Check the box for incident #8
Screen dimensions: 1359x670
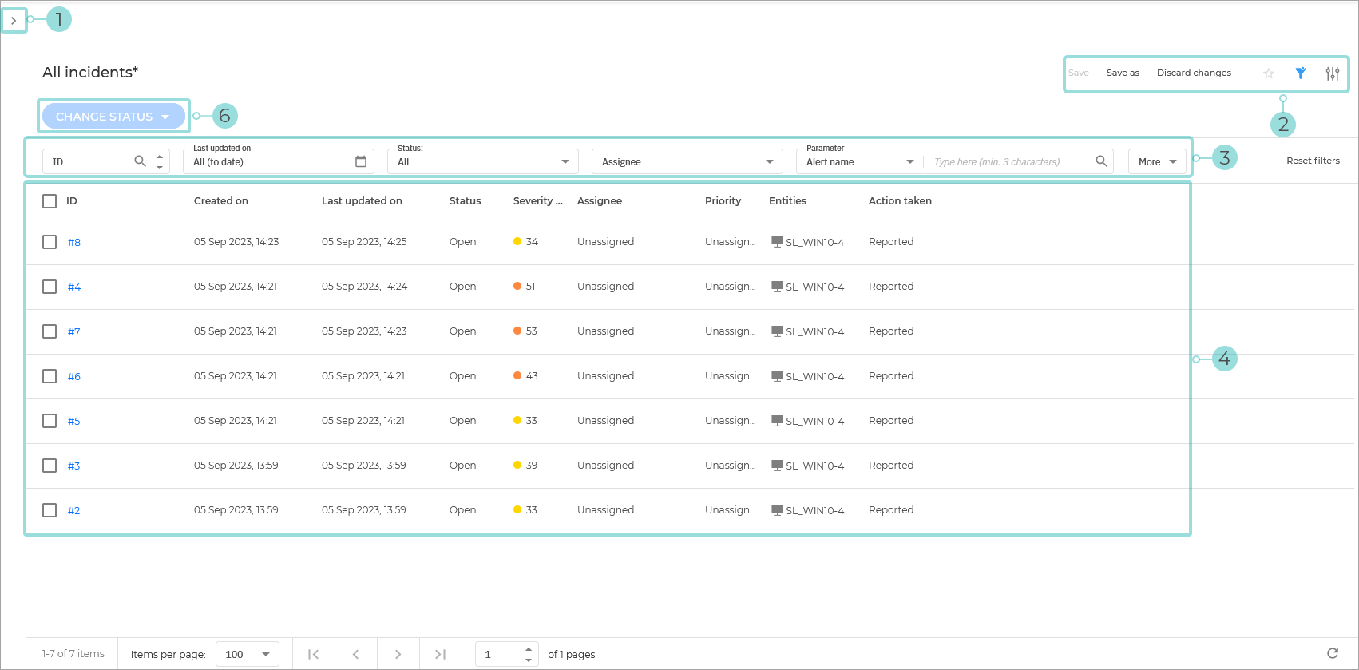(50, 242)
